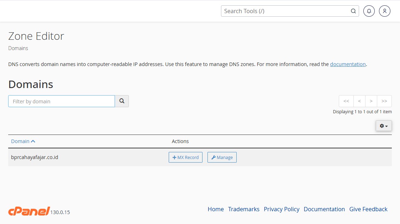
Task: Click the cPanel logo
Action: coord(29,211)
